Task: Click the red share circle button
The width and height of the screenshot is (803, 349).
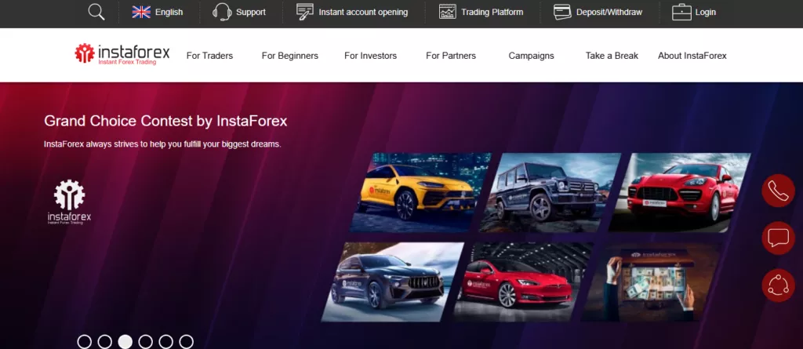Action: pos(778,285)
